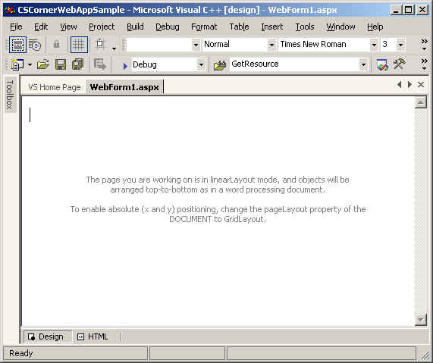Image resolution: width=433 pixels, height=363 pixels.
Task: Click the Snap to Grid icon
Action: (100, 44)
